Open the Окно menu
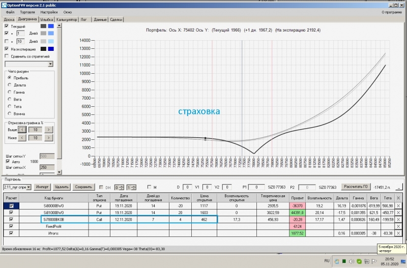The width and height of the screenshot is (407, 268). (x=68, y=12)
